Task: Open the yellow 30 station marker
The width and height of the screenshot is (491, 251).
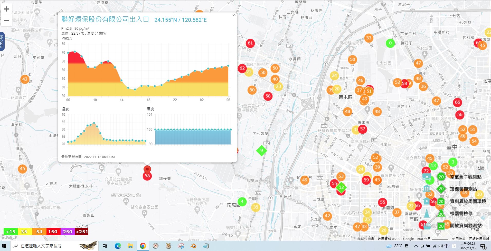Action: pyautogui.click(x=479, y=194)
